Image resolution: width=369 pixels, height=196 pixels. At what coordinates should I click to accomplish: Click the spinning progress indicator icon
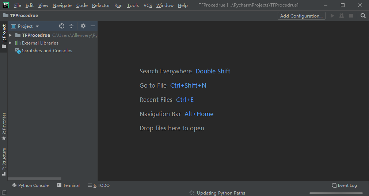coord(192,193)
